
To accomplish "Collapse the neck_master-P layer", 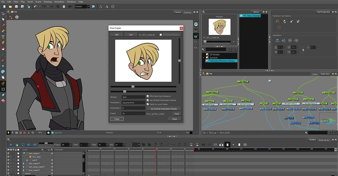I will [x=24, y=153].
